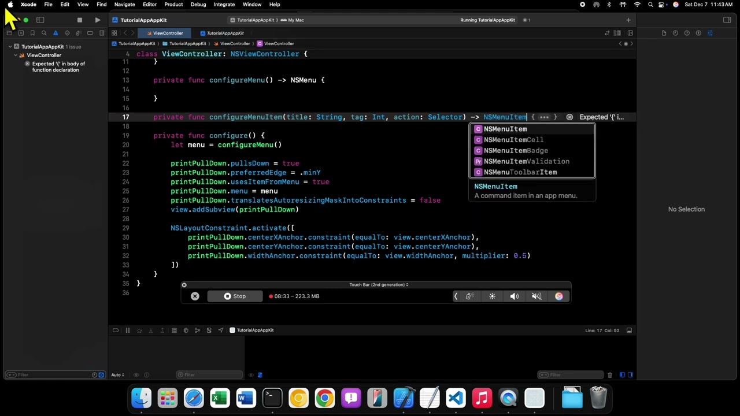Close the Touch Bar simulator window
Image resolution: width=740 pixels, height=416 pixels.
click(184, 285)
